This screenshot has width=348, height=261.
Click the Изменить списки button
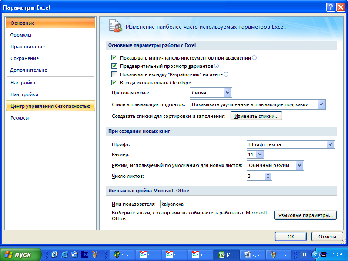pyautogui.click(x=256, y=116)
